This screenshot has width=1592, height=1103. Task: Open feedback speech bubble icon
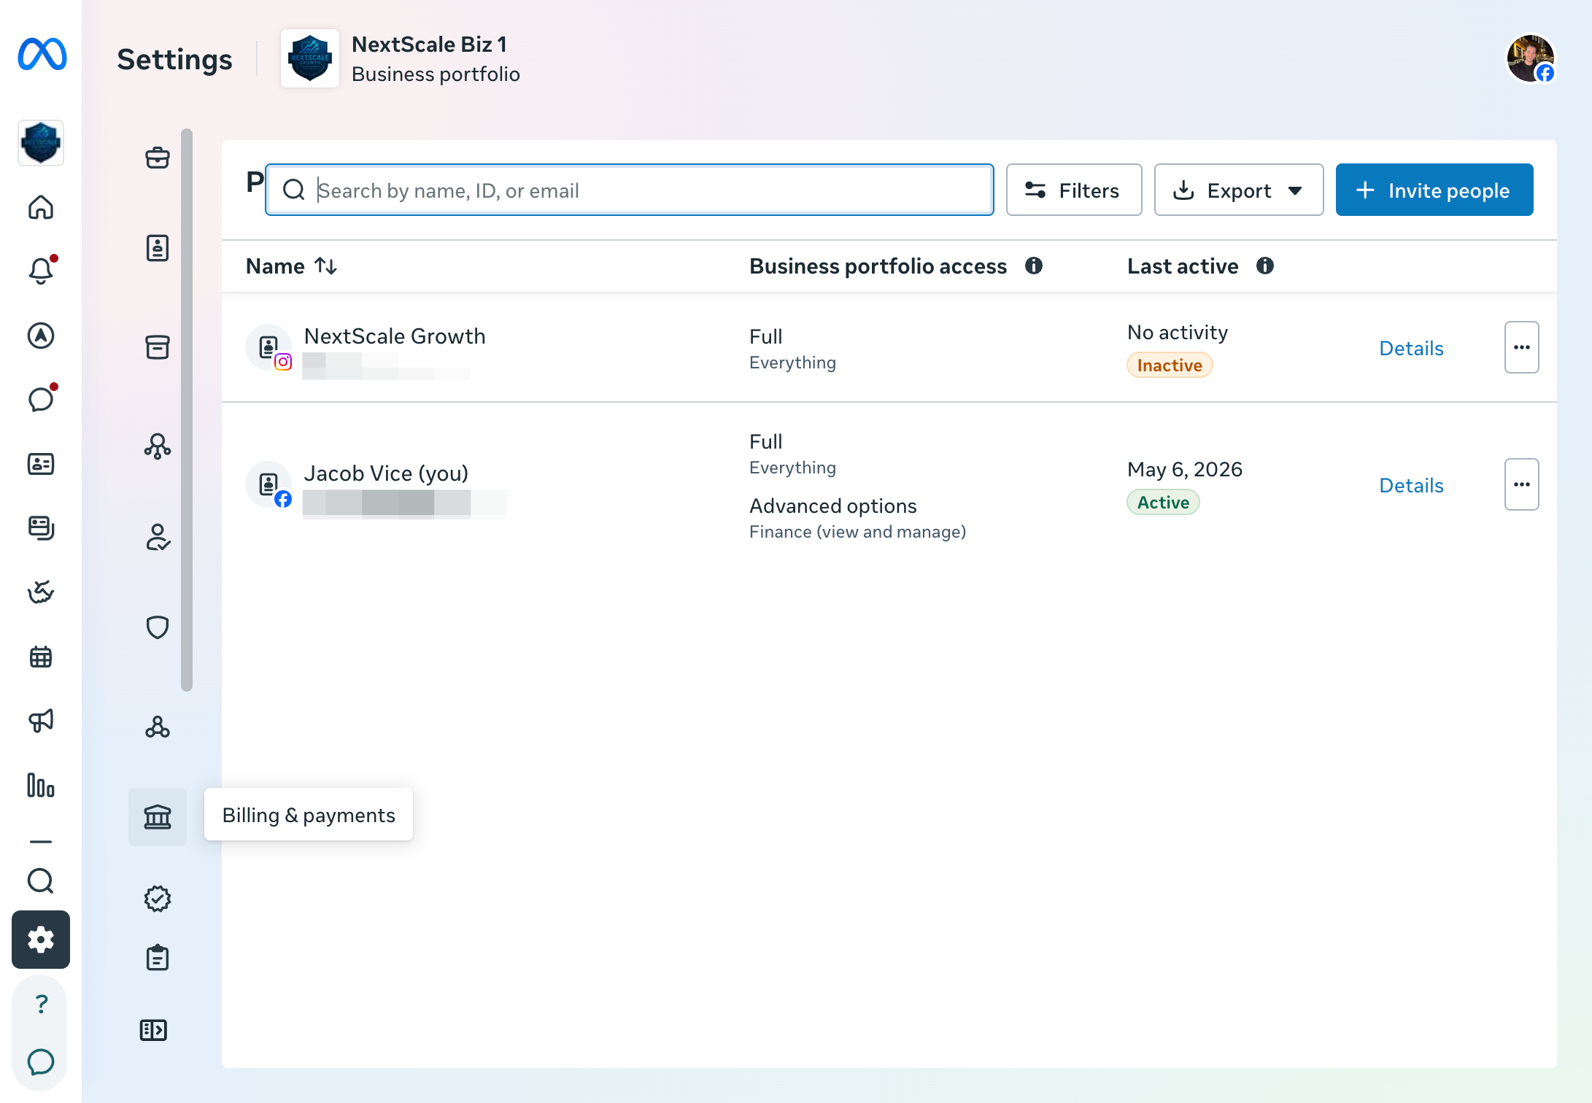coord(41,1062)
